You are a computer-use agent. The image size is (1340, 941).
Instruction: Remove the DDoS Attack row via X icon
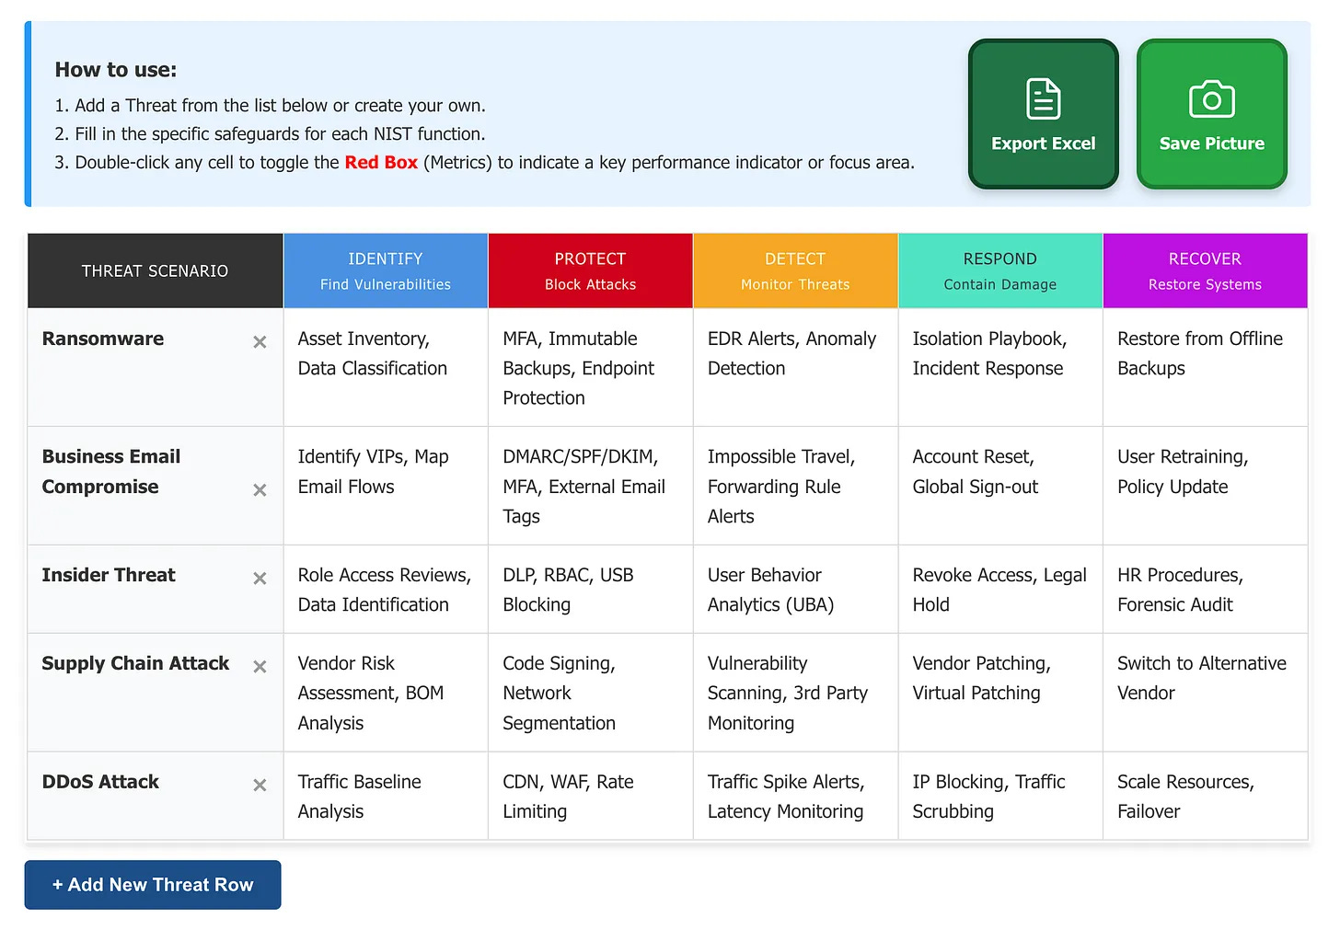coord(260,786)
